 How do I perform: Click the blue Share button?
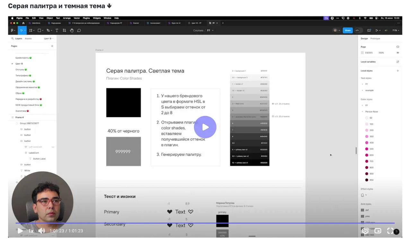[348, 30]
